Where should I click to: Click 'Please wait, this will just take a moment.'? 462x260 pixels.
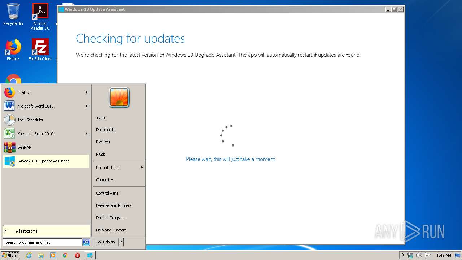[x=231, y=159]
